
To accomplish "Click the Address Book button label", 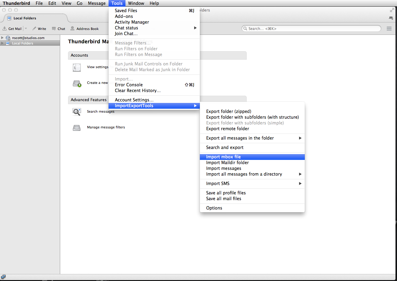I will click(87, 29).
